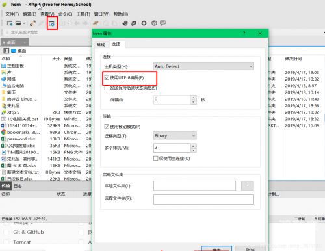Image resolution: width=325 pixels, height=251 pixels.
Task: Select the bookmarks_20... file row
Action: tap(46, 132)
